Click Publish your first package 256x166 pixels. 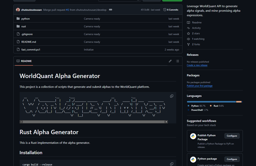pyautogui.click(x=199, y=86)
